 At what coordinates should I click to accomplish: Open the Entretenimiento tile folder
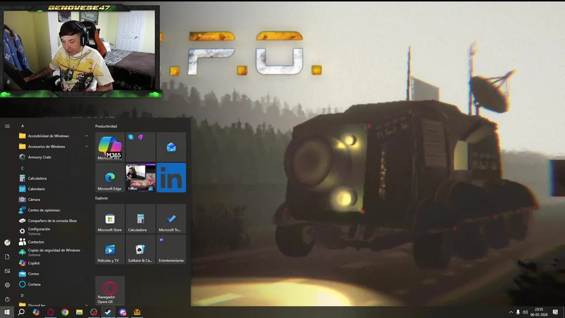coord(171,249)
